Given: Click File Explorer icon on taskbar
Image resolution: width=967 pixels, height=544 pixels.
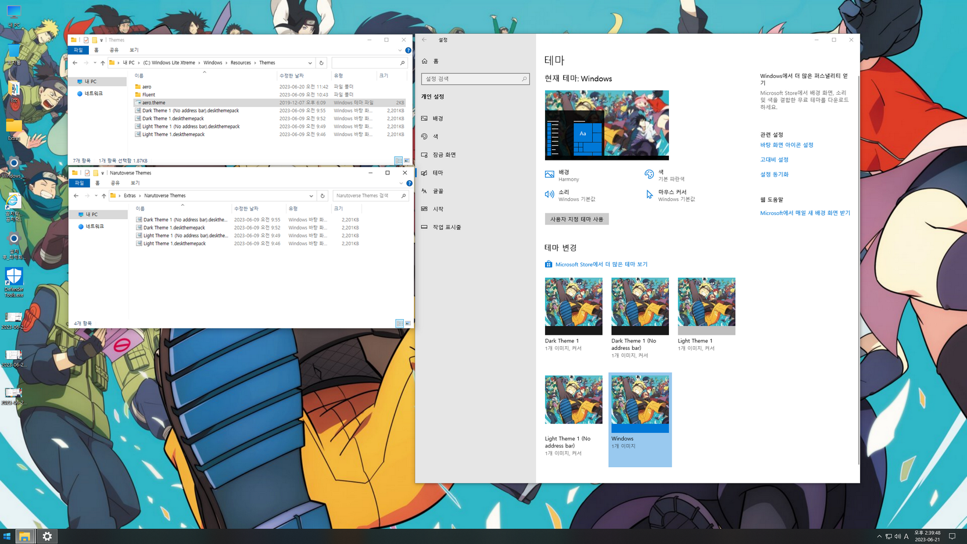Looking at the screenshot, I should point(24,536).
